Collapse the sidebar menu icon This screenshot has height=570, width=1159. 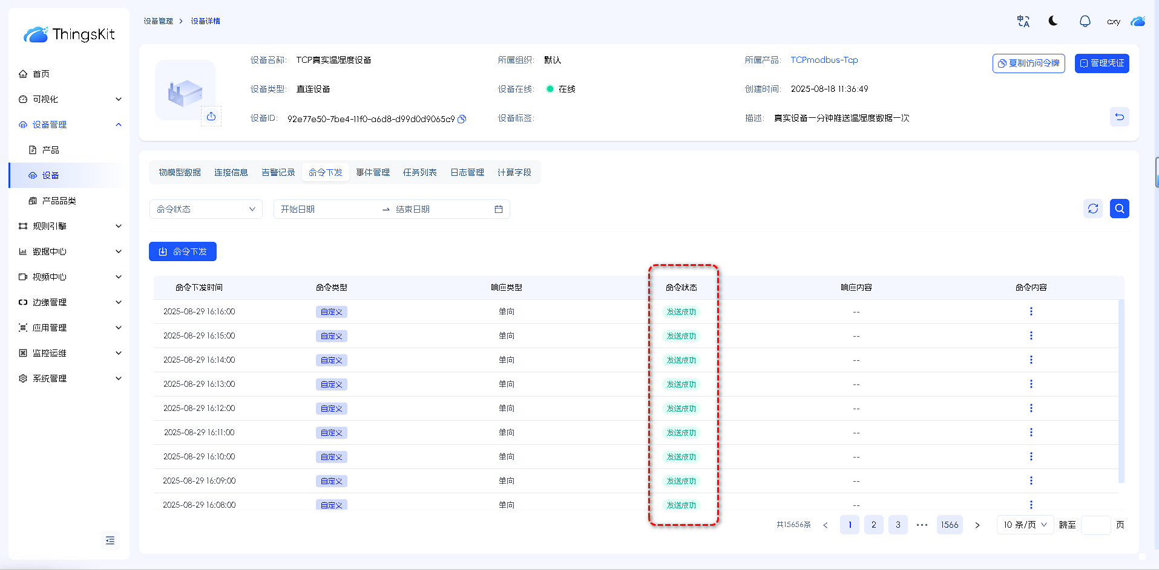[x=110, y=540]
